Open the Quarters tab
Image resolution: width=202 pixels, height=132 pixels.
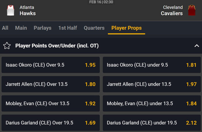tap(94, 28)
